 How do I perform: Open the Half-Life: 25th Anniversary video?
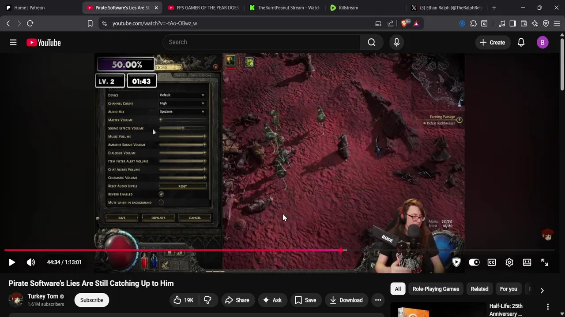[506, 310]
